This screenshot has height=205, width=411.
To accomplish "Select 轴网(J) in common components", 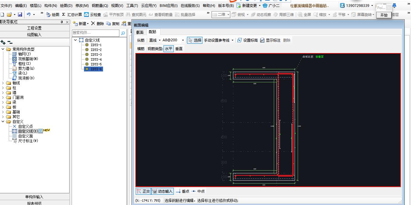I will click(21, 54).
